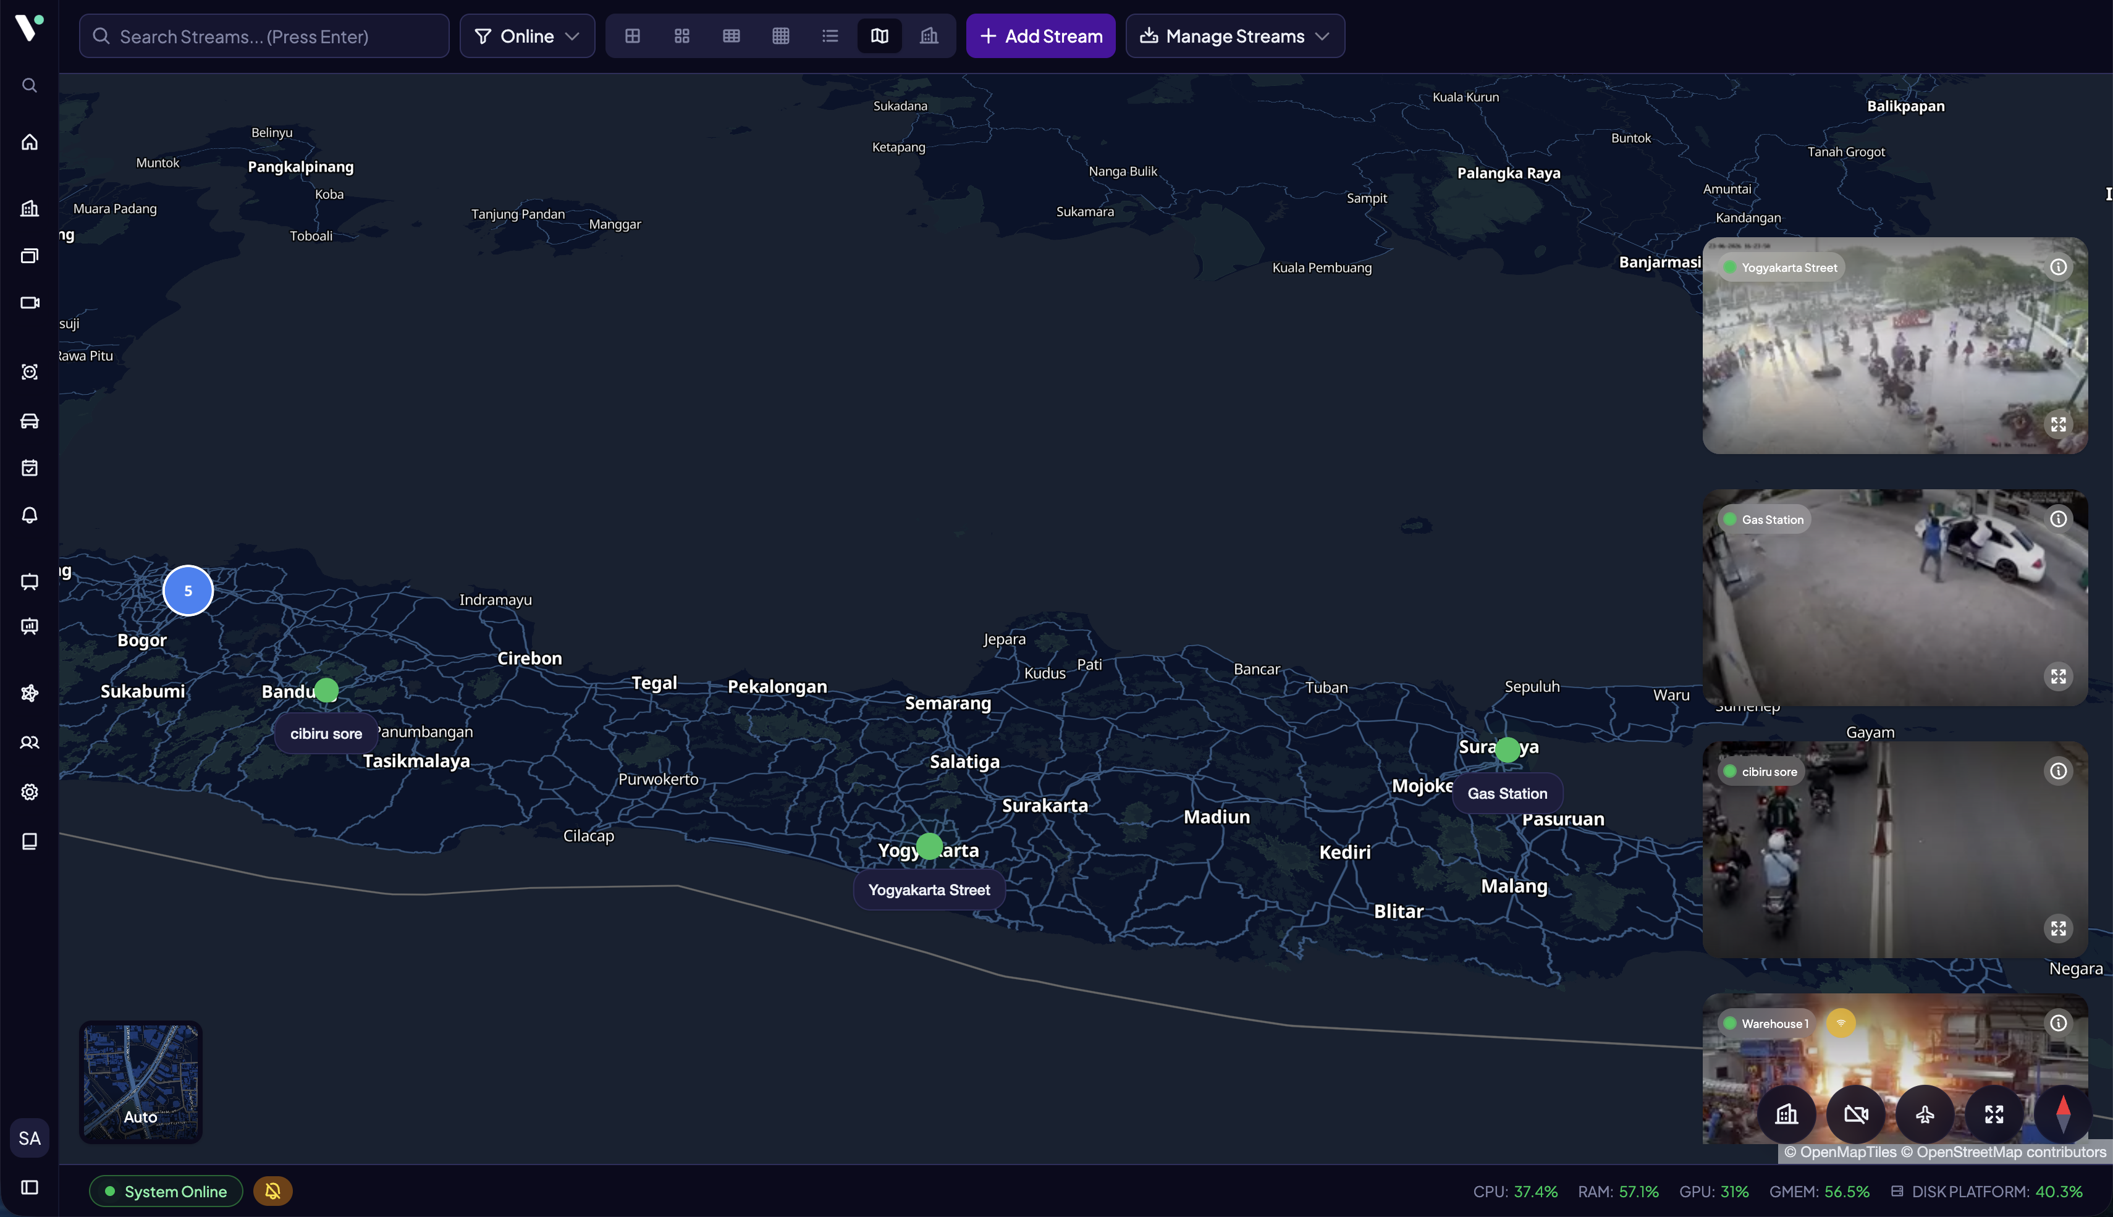Click the Add Stream button
2113x1217 pixels.
click(x=1040, y=36)
